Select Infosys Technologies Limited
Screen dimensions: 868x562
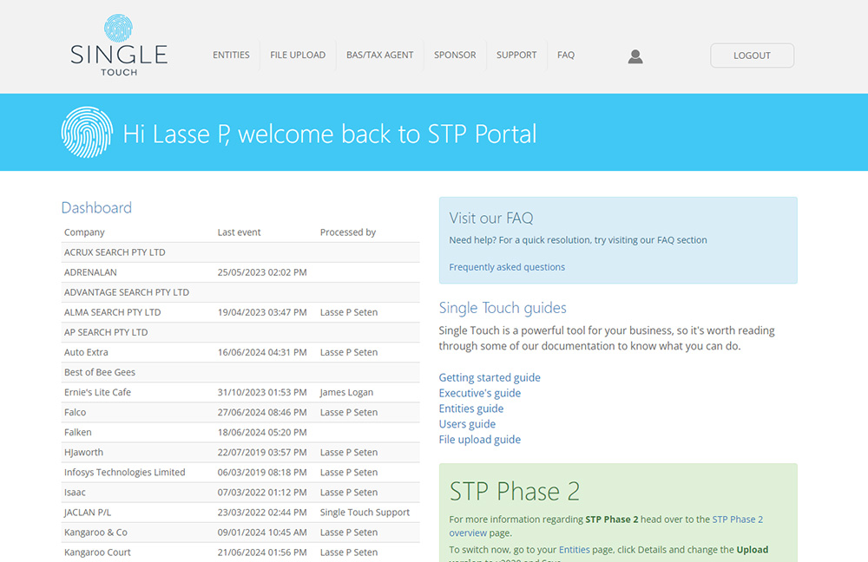click(x=124, y=473)
